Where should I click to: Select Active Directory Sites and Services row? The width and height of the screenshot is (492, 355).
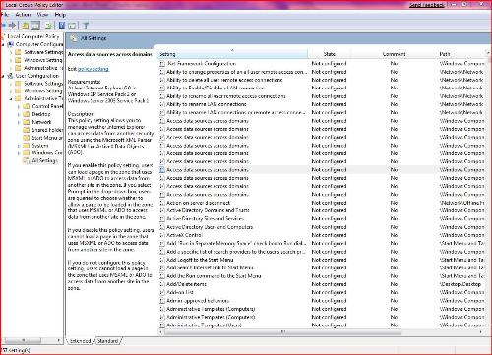[322, 218]
